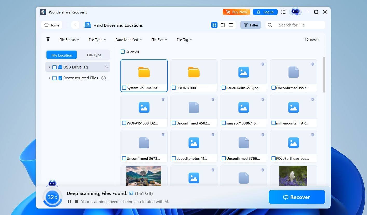Click the Buy Now button
The height and width of the screenshot is (215, 367).
(236, 12)
